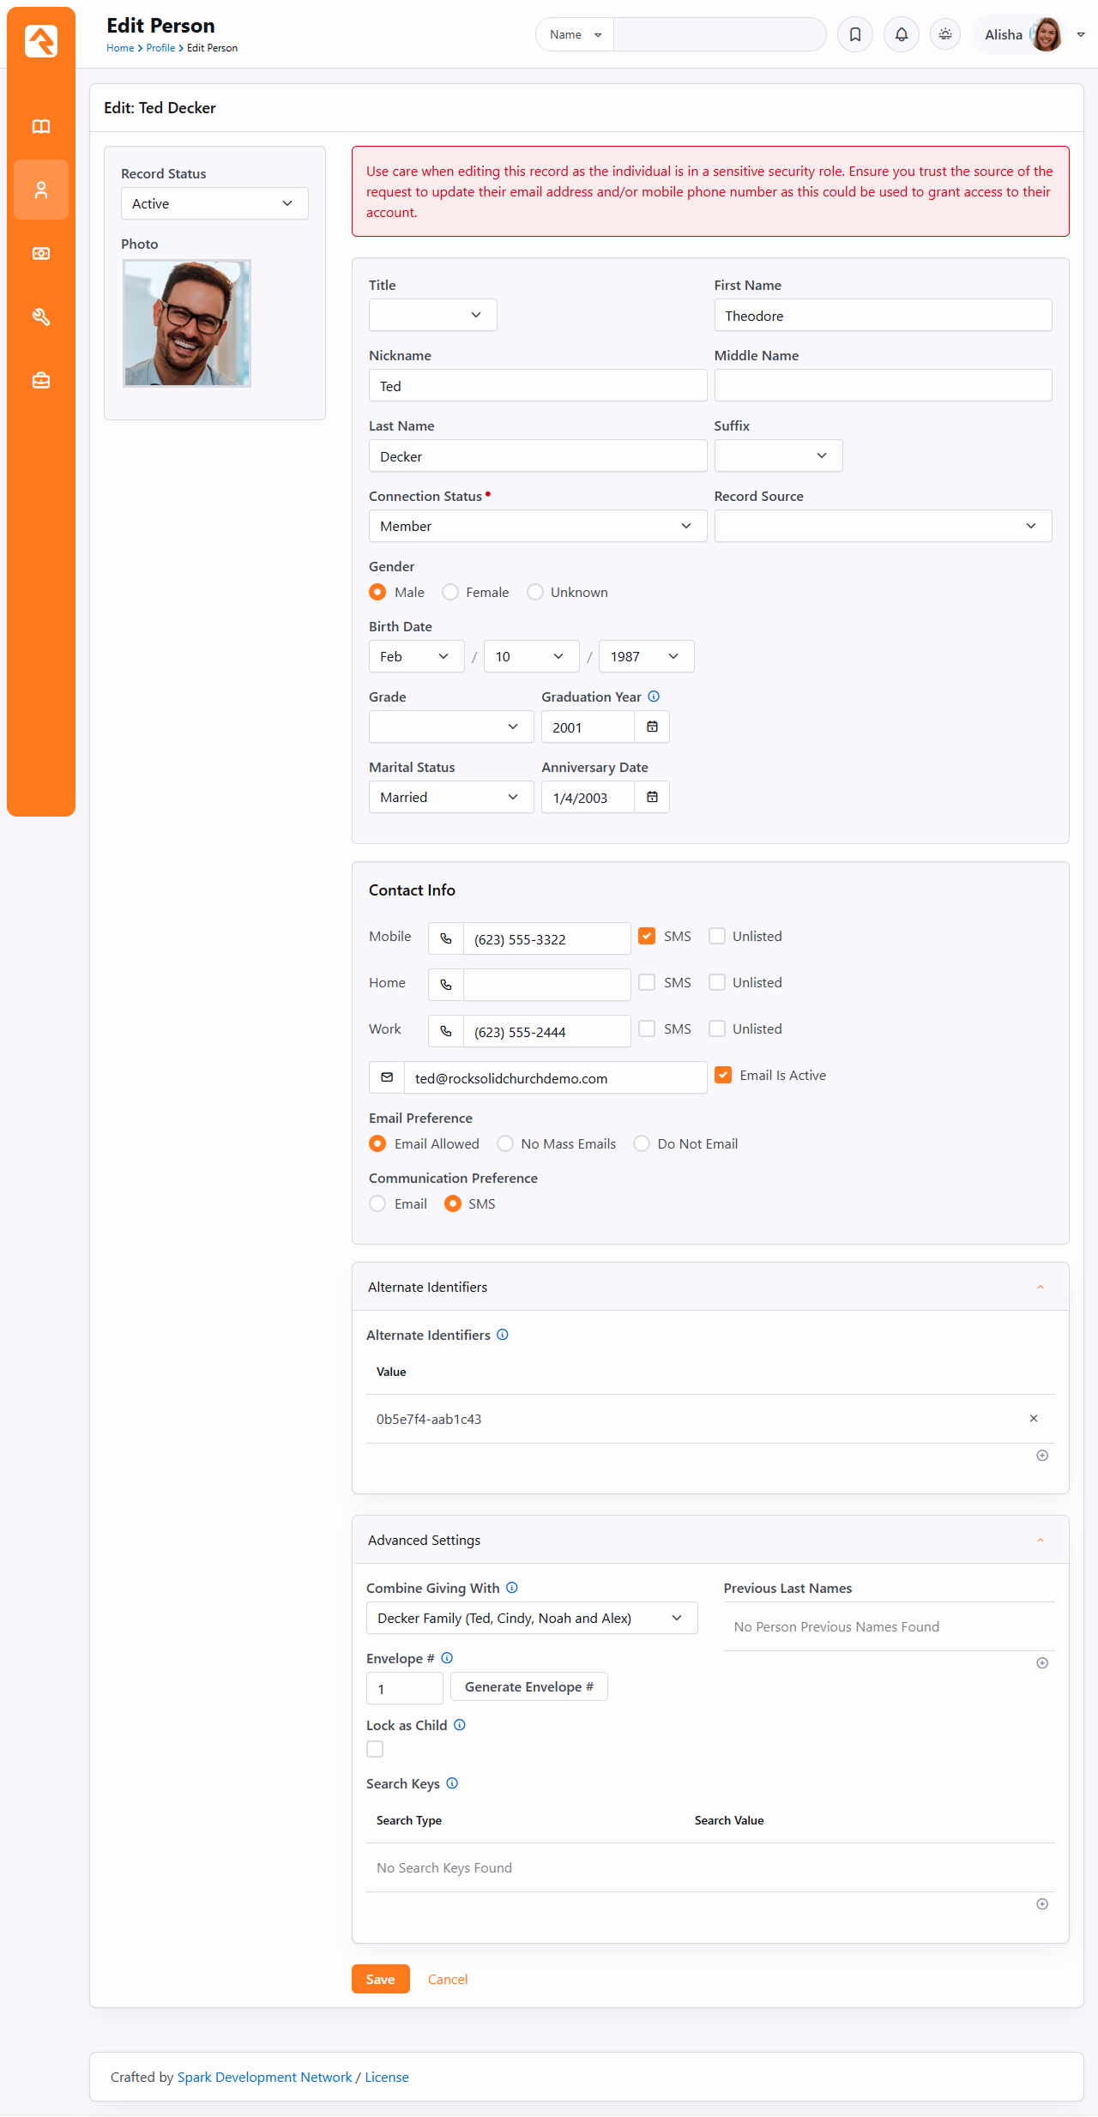Enable the Lock as Child checkbox
The height and width of the screenshot is (2117, 1098).
point(375,1749)
